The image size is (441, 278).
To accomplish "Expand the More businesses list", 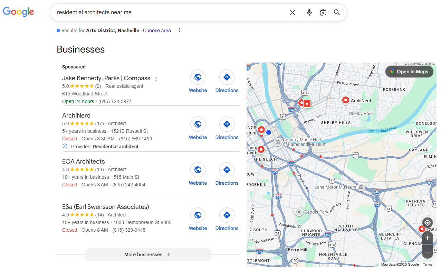I will point(148,254).
